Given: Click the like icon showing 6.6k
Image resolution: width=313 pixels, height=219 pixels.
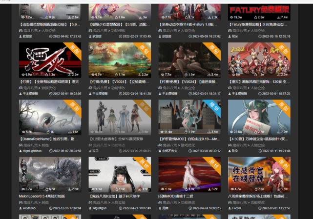Looking at the screenshot, I should (47, 189).
